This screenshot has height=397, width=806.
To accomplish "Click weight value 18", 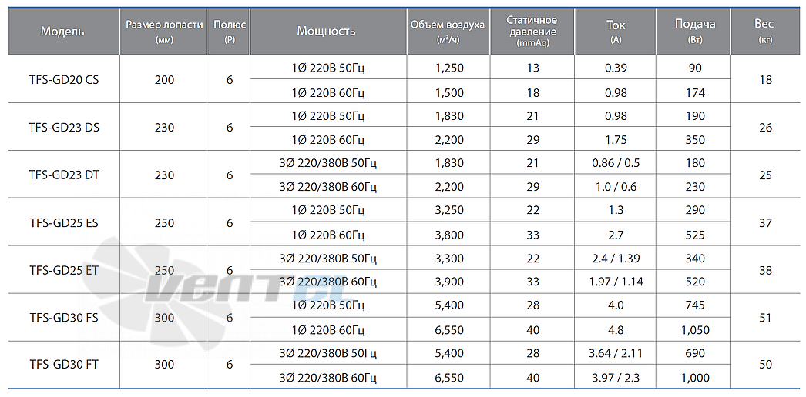I will [765, 80].
